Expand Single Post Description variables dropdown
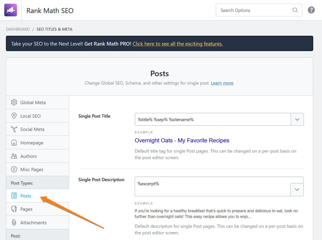 point(297,189)
